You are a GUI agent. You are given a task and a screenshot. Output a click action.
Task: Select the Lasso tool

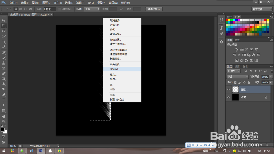pos(4,31)
